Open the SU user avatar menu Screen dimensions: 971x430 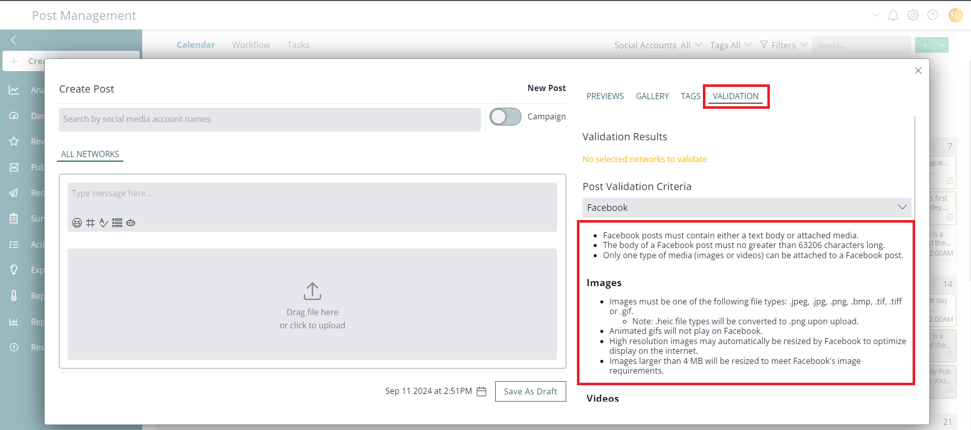[955, 15]
